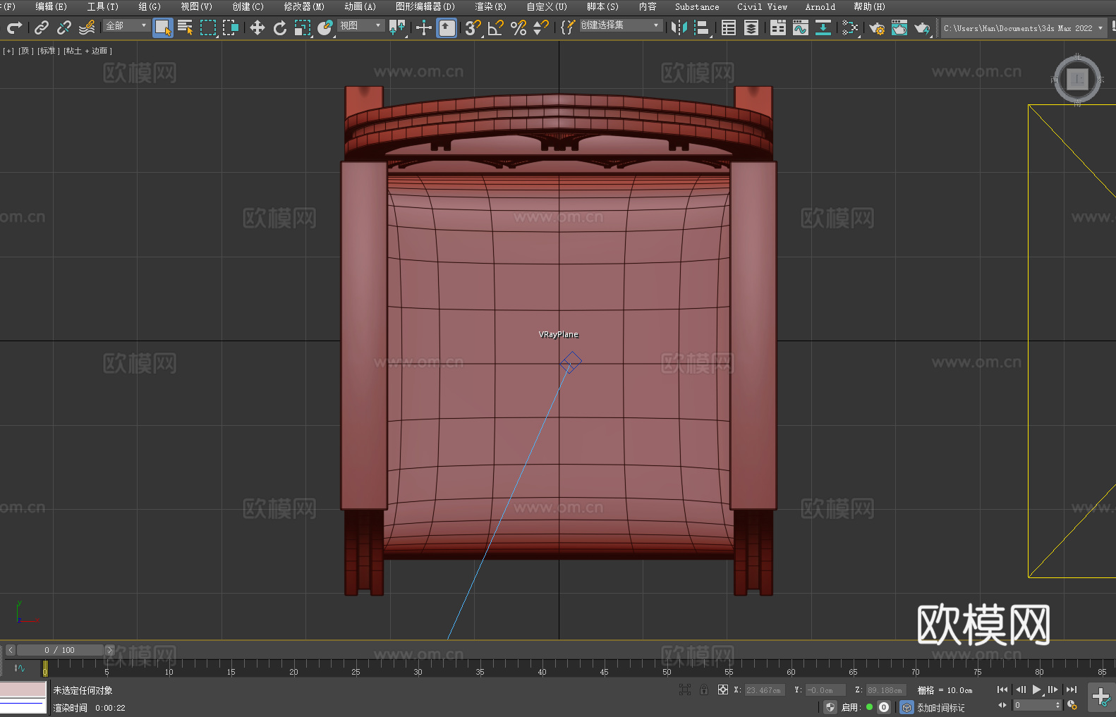Open the Material Editor node icon
The height and width of the screenshot is (717, 1116).
coord(850,27)
